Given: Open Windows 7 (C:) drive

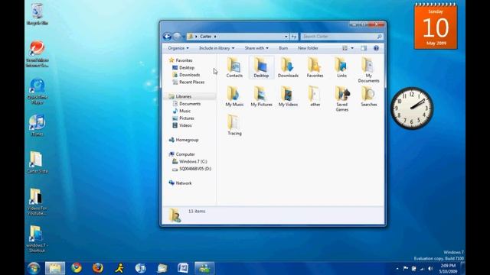Looking at the screenshot, I should pos(193,161).
